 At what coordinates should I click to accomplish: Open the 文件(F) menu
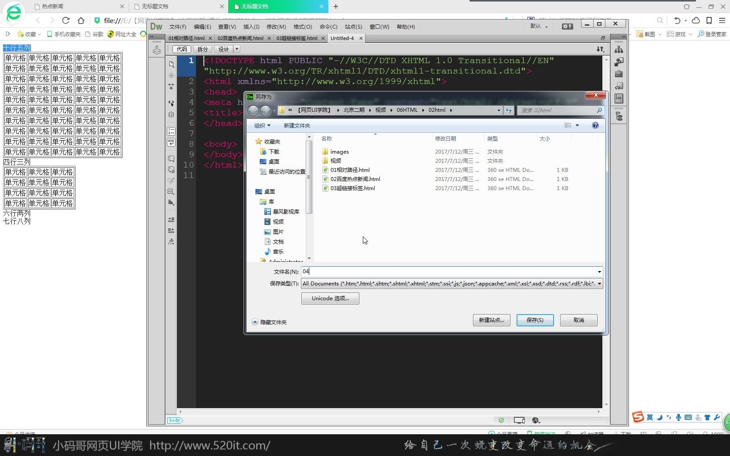coord(178,27)
